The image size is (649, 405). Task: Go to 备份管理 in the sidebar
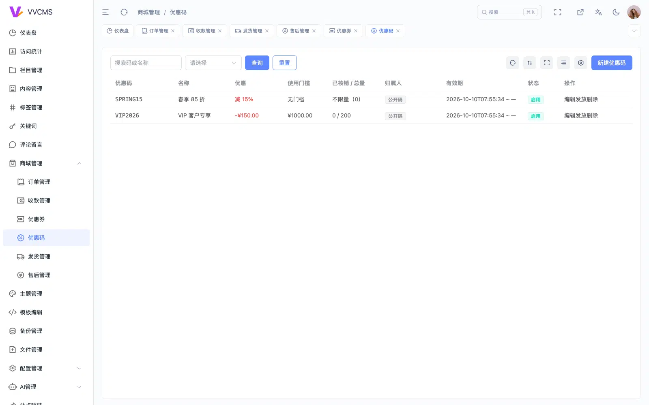47,331
